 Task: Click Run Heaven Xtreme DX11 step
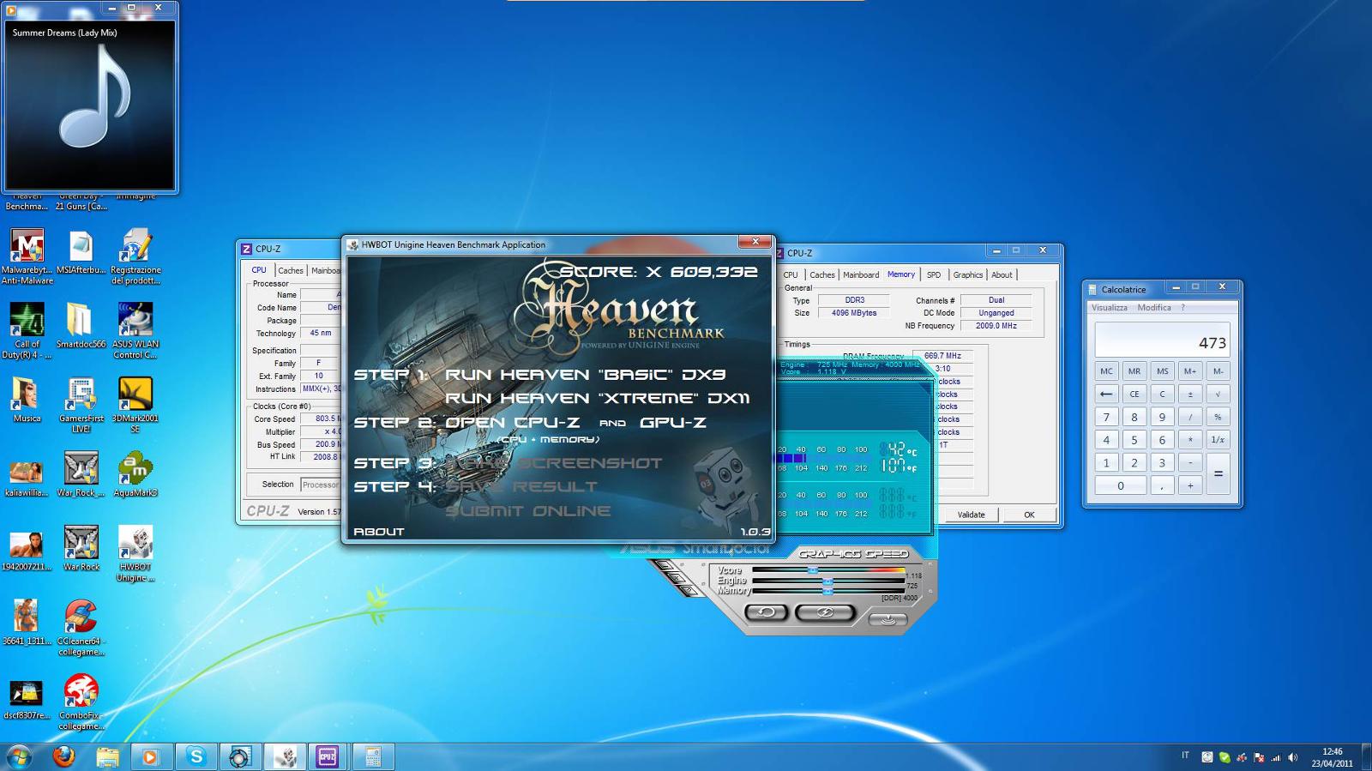(597, 398)
